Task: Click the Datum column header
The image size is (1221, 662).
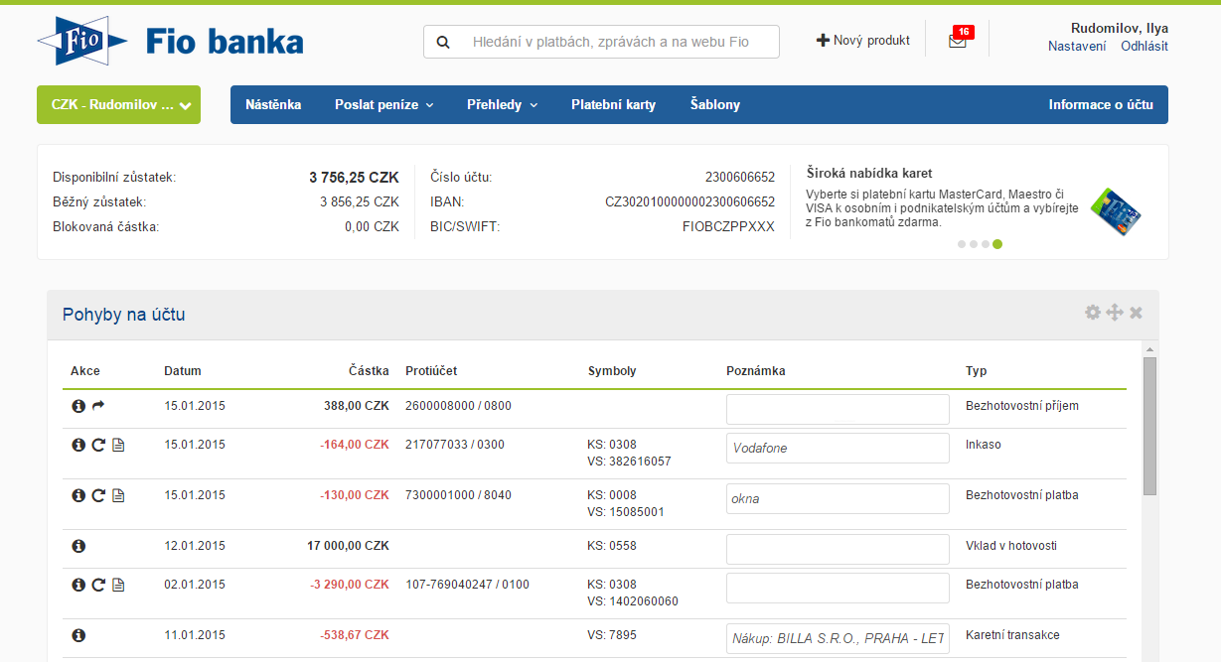Action: 183,371
